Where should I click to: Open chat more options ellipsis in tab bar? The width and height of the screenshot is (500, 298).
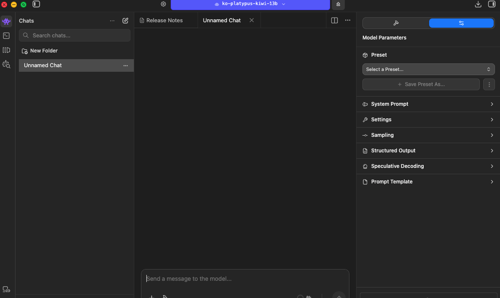348,21
